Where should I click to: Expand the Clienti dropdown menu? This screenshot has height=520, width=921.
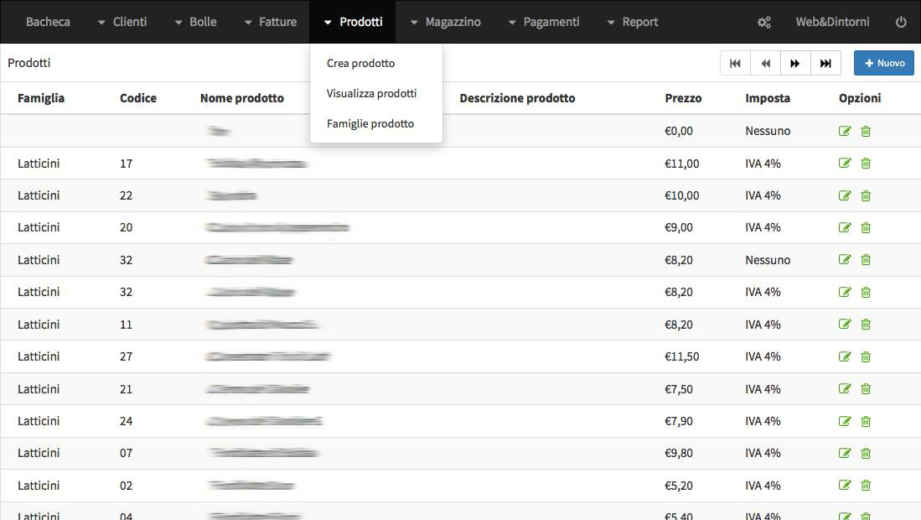[122, 22]
